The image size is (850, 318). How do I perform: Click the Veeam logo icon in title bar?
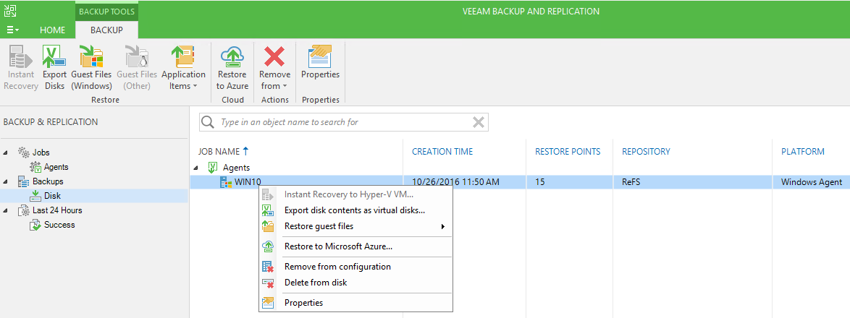(x=10, y=11)
